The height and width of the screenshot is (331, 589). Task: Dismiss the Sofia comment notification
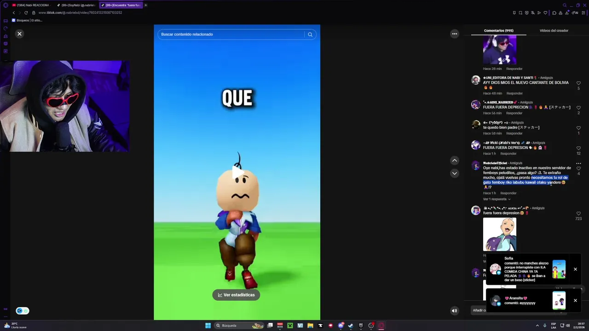[575, 269]
